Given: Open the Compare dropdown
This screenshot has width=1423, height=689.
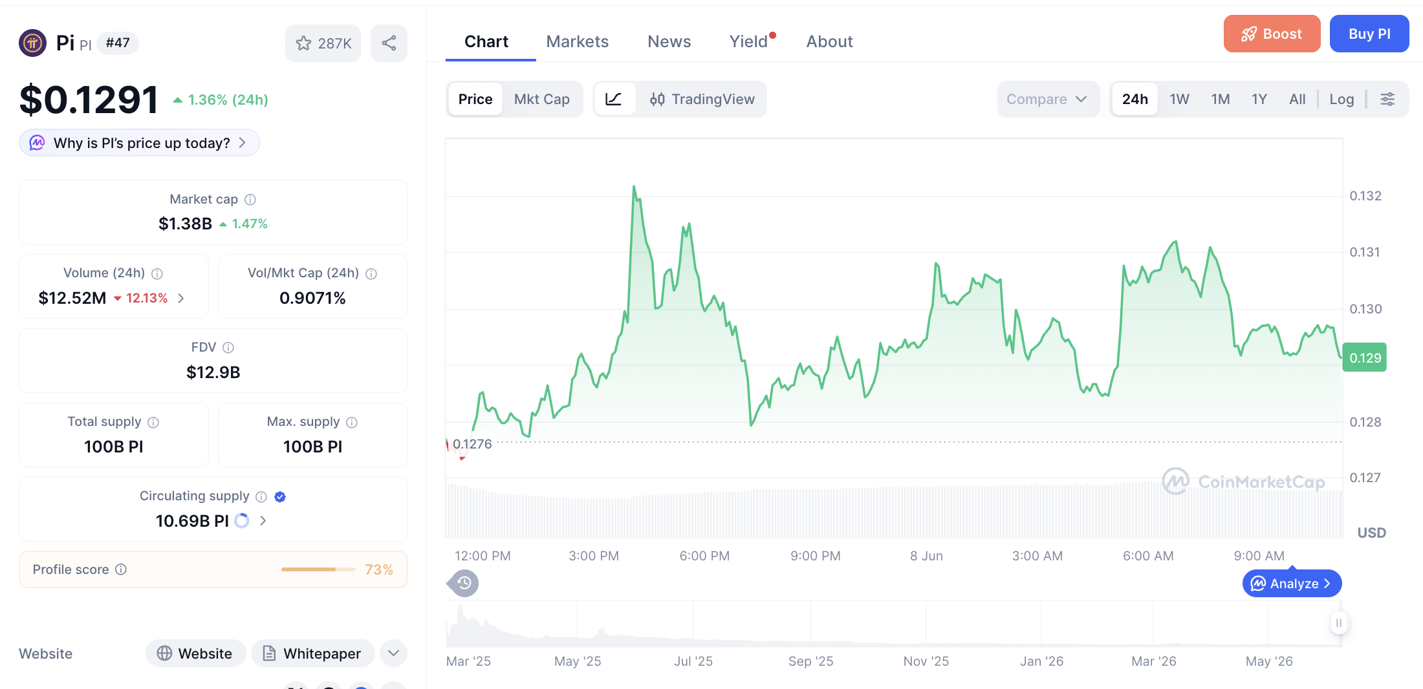Looking at the screenshot, I should pyautogui.click(x=1048, y=99).
